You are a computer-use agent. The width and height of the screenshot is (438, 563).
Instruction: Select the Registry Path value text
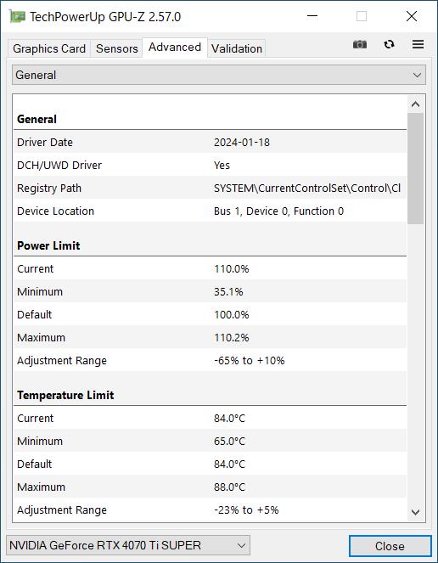pos(307,189)
